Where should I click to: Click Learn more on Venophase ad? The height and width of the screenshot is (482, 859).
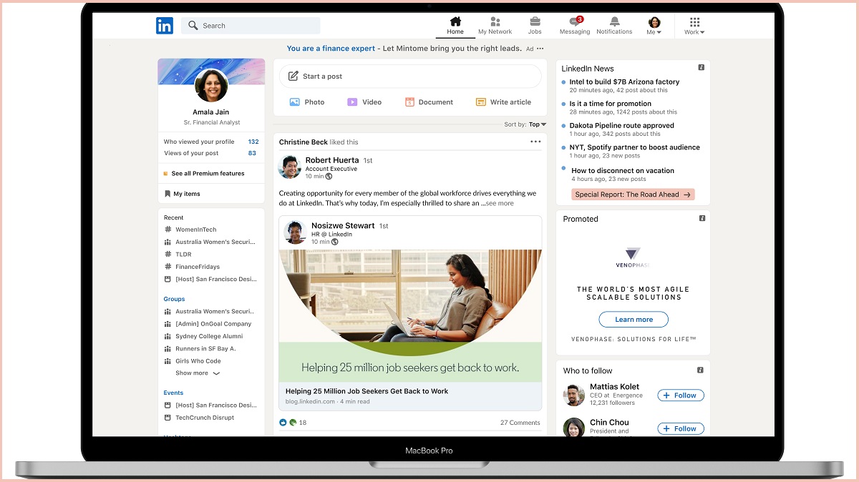(634, 320)
